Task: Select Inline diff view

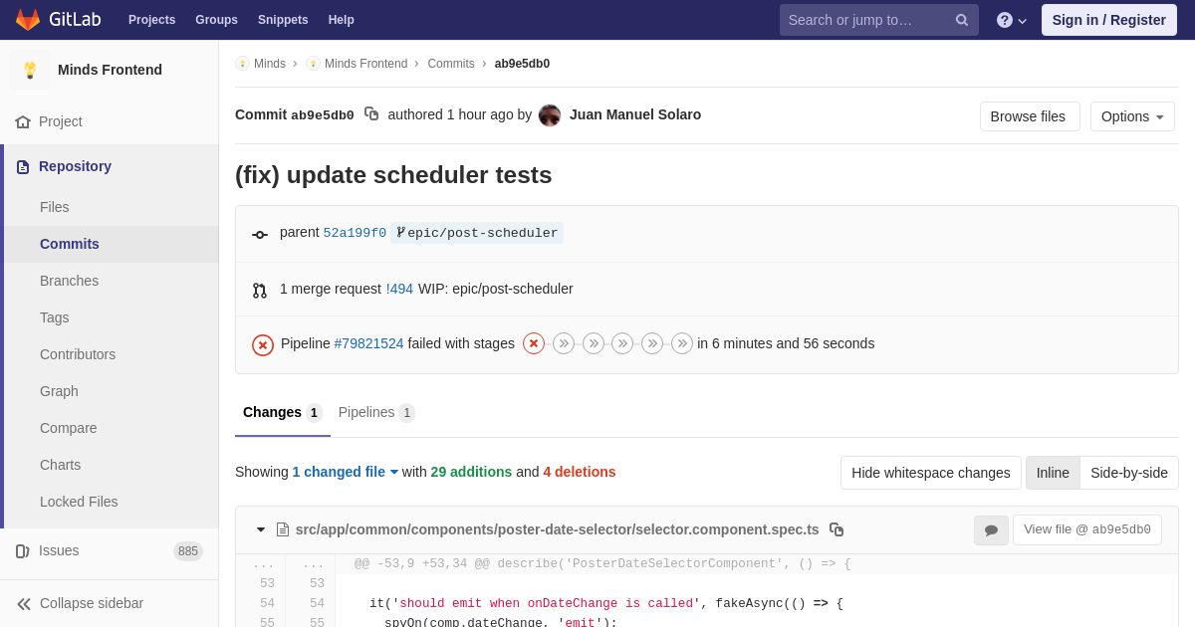Action: (1053, 473)
